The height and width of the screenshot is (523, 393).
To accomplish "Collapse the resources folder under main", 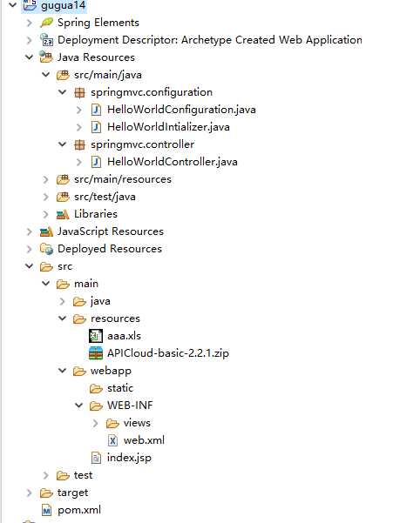I will (63, 318).
